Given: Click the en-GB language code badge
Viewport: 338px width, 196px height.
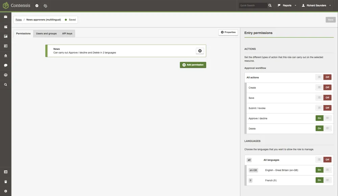Looking at the screenshot, I should 253,170.
